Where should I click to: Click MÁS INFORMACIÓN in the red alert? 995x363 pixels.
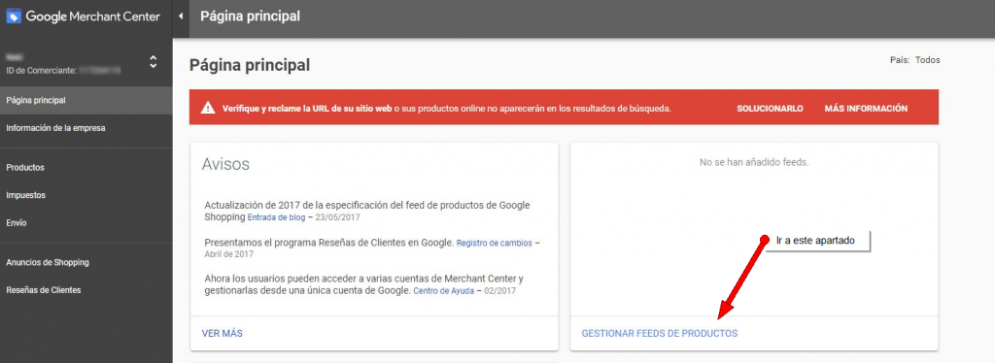(x=866, y=109)
